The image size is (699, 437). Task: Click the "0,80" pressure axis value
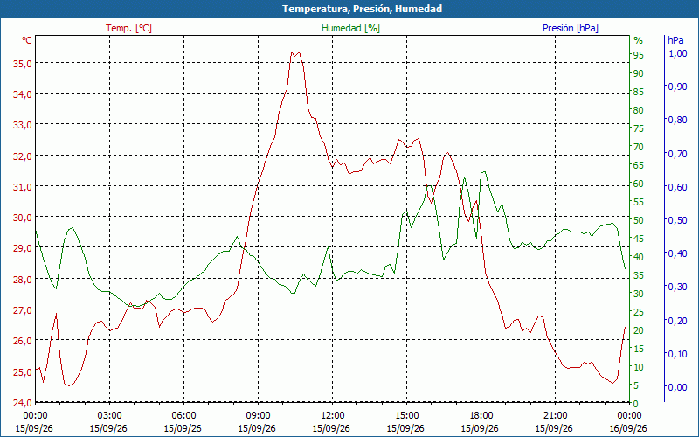(678, 120)
